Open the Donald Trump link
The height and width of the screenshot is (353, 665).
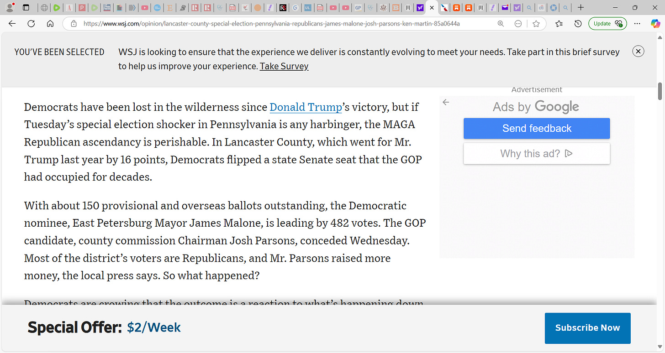click(306, 107)
